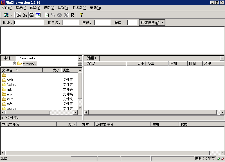The width and height of the screenshot is (225, 162).
Task: Click the Refresh toolbar icon
Action: [x=47, y=15]
